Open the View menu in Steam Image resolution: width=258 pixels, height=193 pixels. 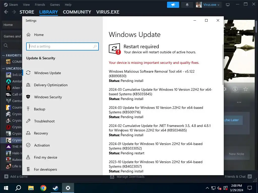click(26, 5)
